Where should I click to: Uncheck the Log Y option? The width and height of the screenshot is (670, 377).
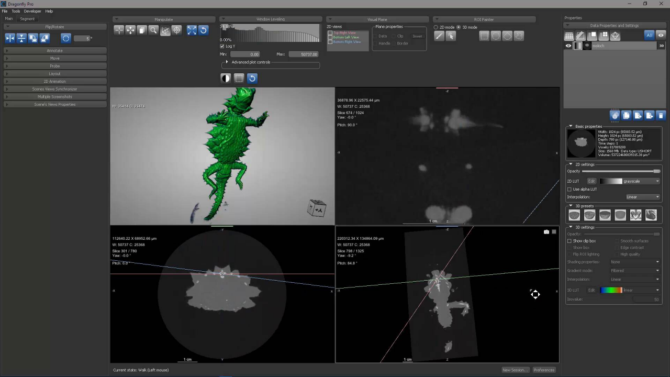point(222,46)
